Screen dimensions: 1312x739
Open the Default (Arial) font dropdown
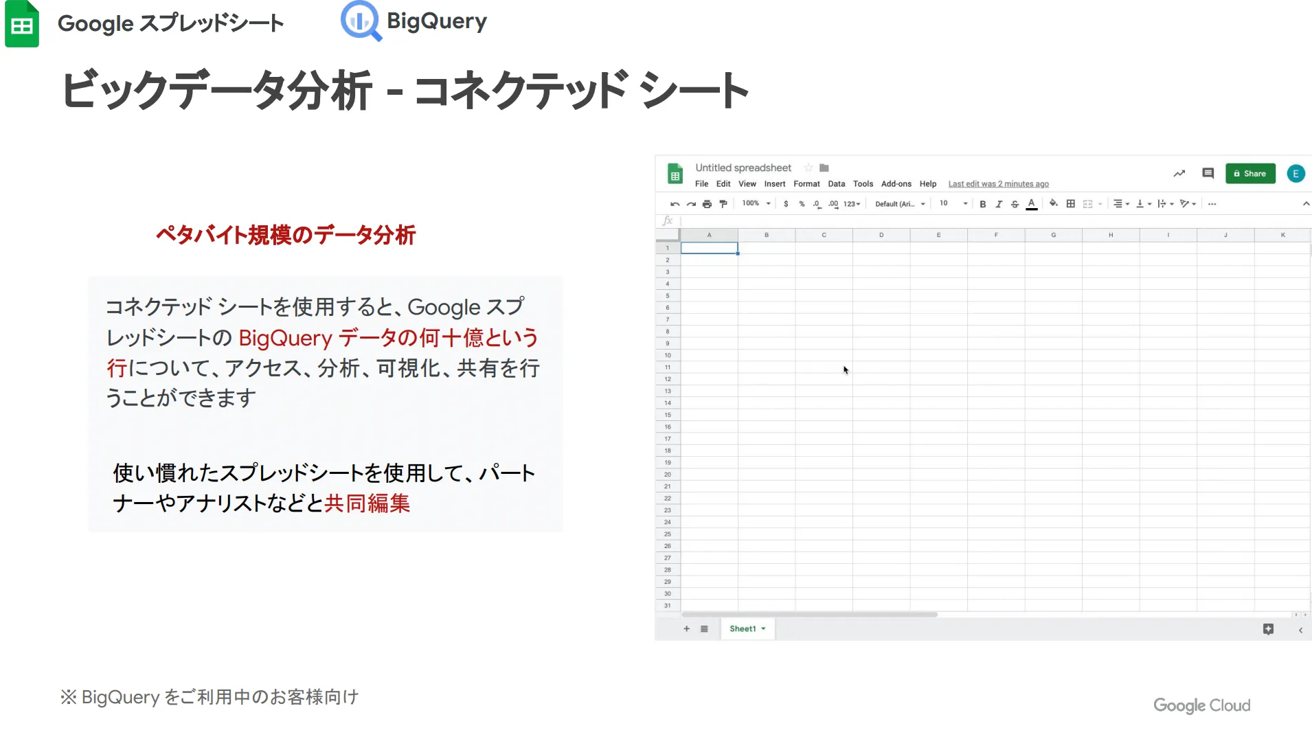(900, 204)
